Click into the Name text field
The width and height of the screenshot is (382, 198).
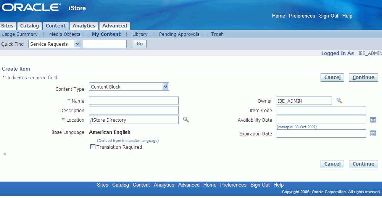click(x=134, y=101)
